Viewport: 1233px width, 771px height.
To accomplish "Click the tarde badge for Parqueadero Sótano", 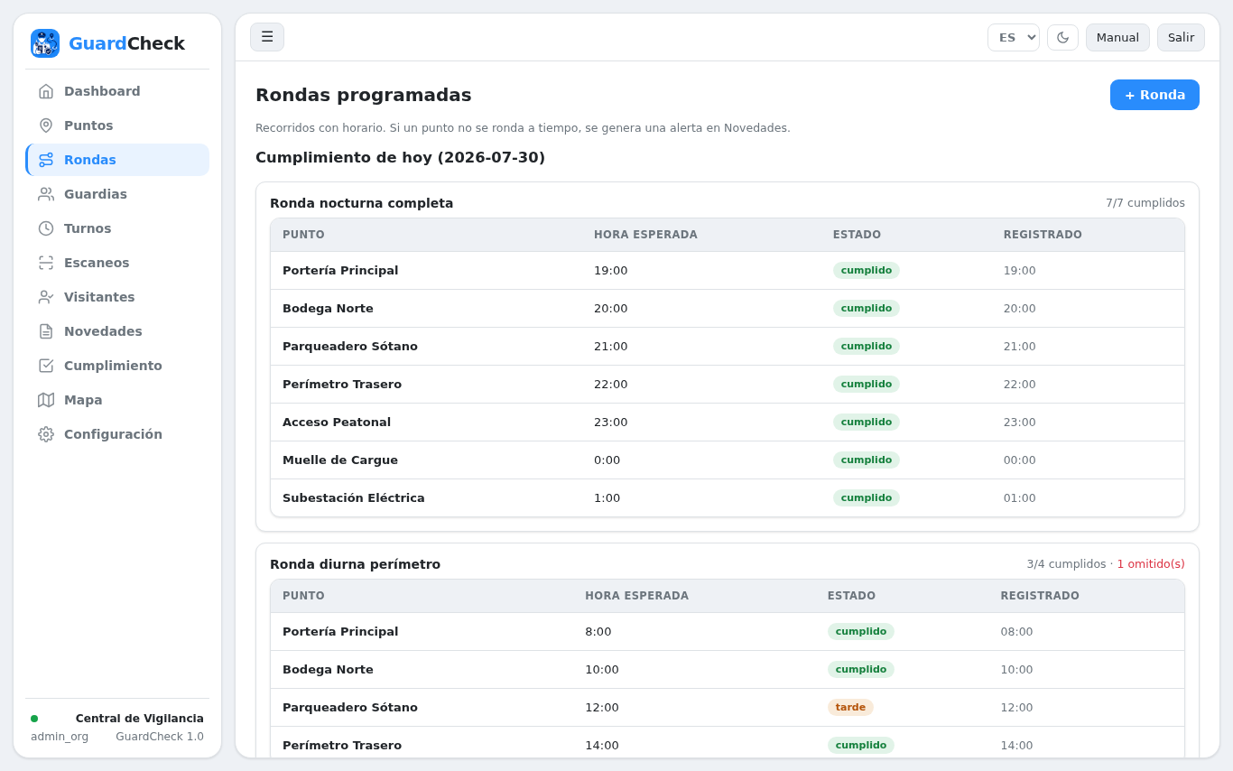I will pyautogui.click(x=850, y=707).
